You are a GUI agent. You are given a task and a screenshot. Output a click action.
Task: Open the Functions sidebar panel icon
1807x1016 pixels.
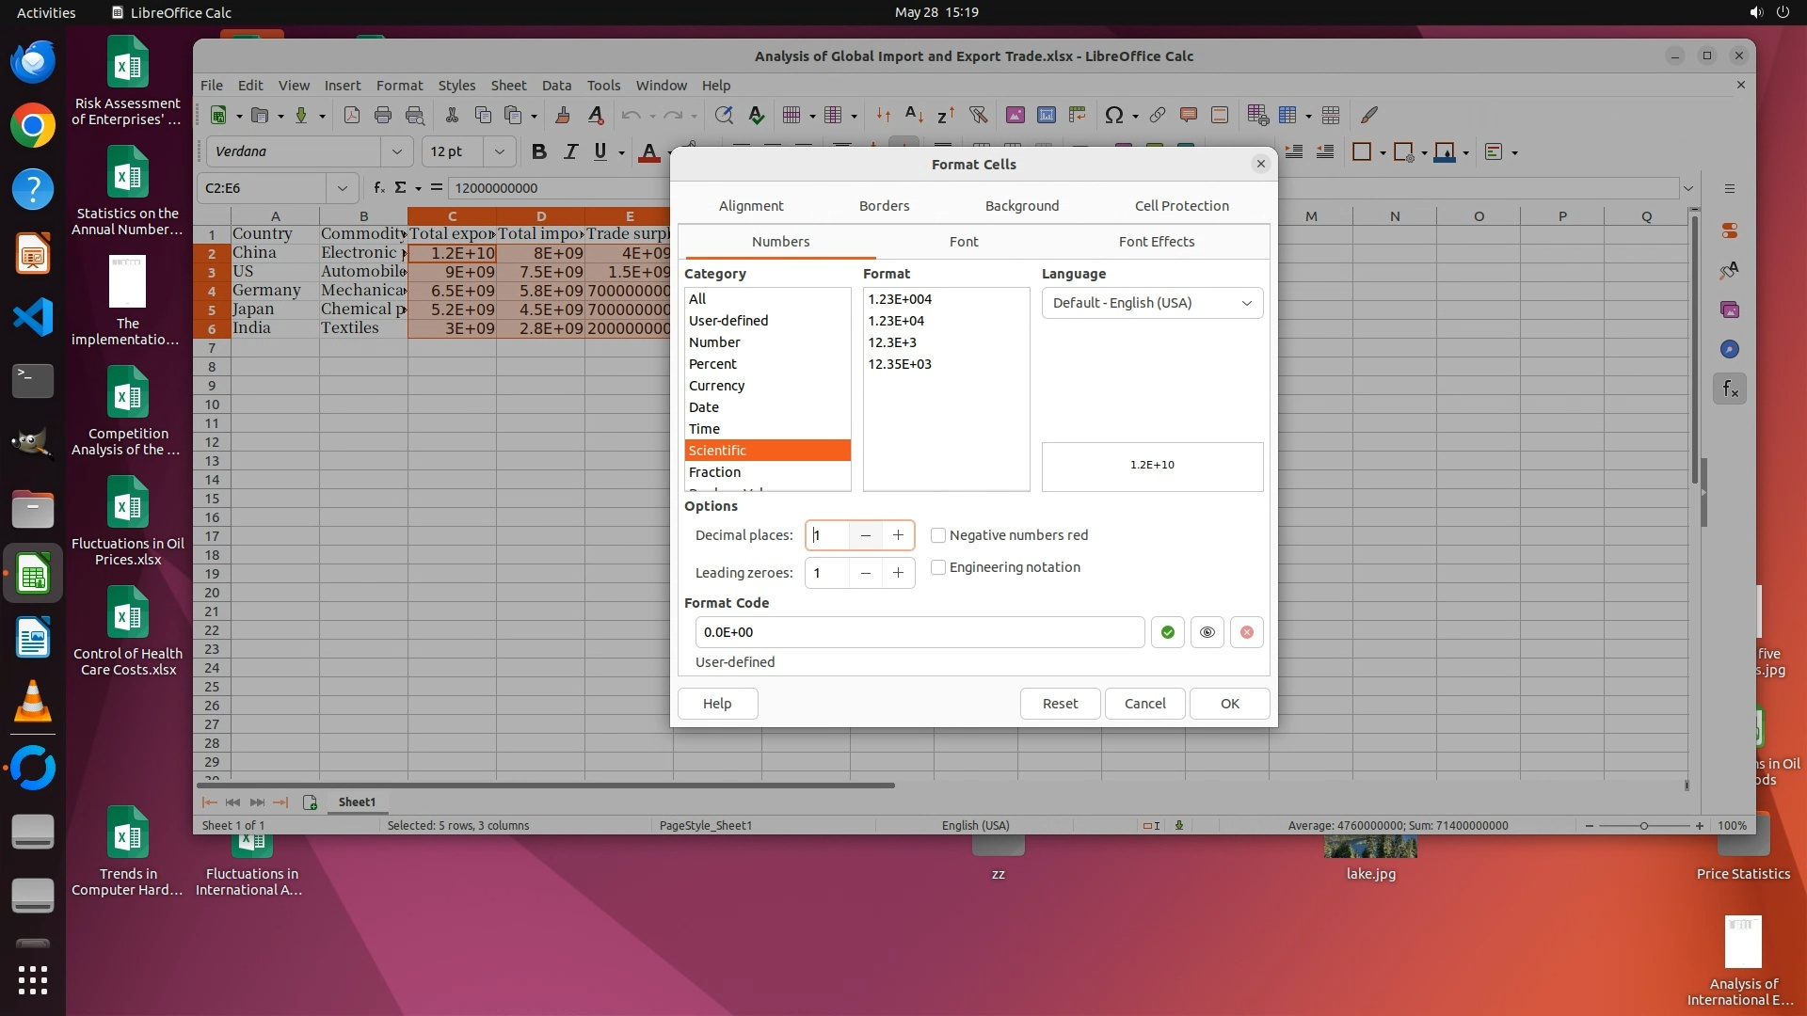point(1730,389)
